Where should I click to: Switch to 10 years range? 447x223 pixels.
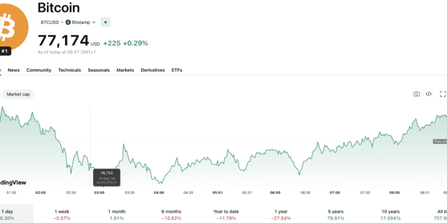[390, 215]
